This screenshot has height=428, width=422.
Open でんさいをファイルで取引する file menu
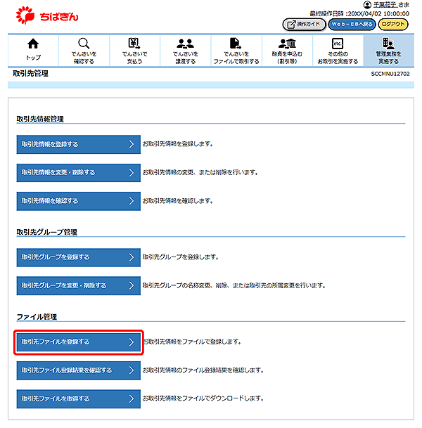click(x=236, y=50)
